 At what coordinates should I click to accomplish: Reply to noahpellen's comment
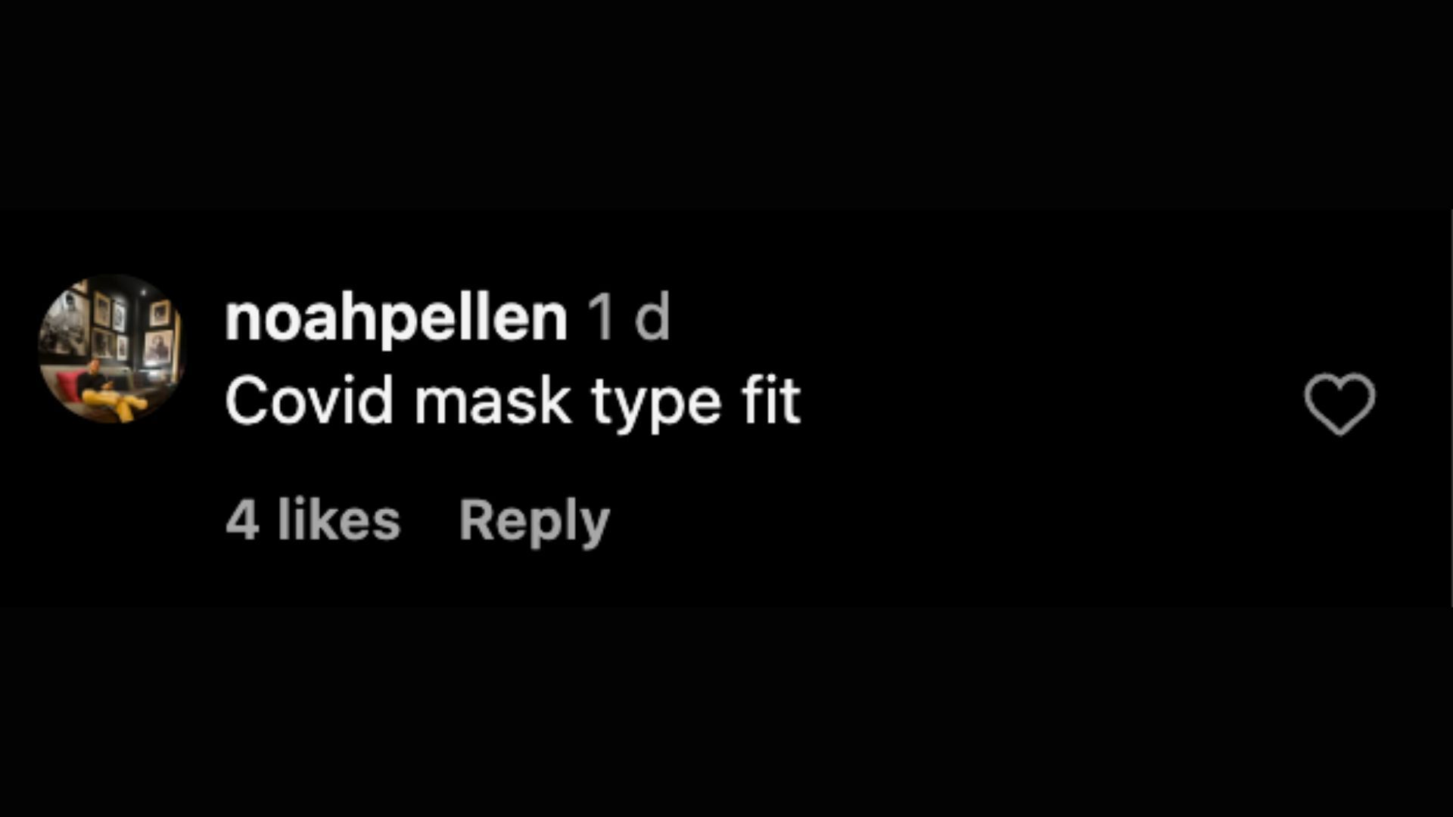pos(534,521)
